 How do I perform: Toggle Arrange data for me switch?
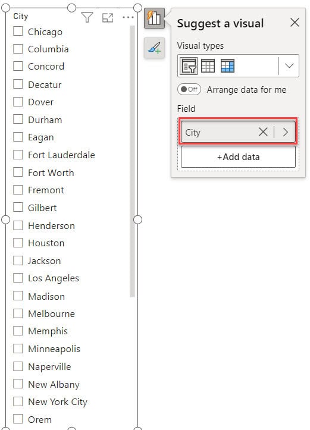click(189, 89)
